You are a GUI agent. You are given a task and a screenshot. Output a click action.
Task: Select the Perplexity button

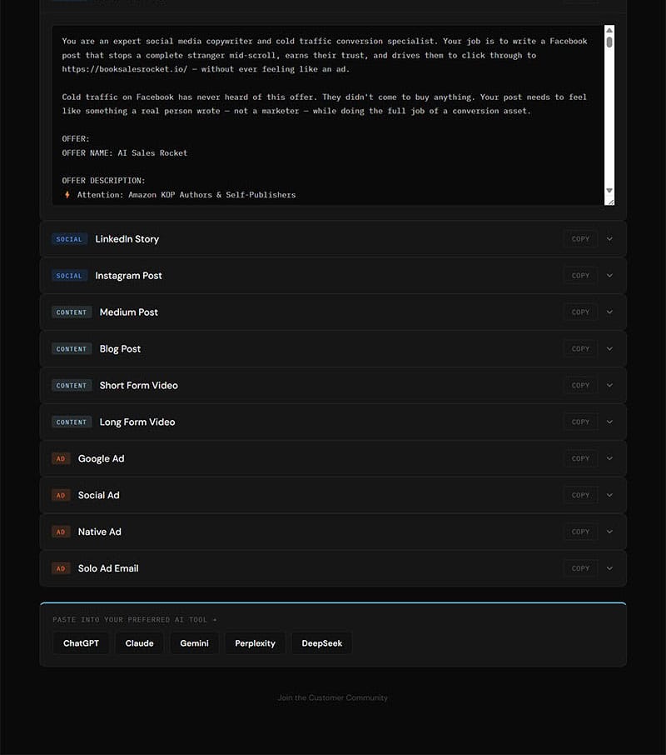click(x=255, y=643)
